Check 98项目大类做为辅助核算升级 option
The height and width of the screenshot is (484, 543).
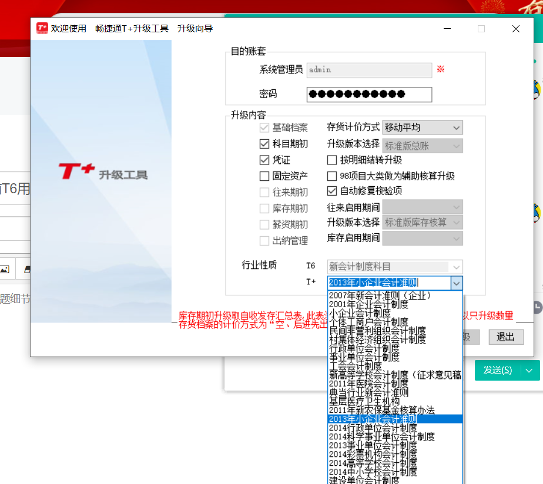332,176
